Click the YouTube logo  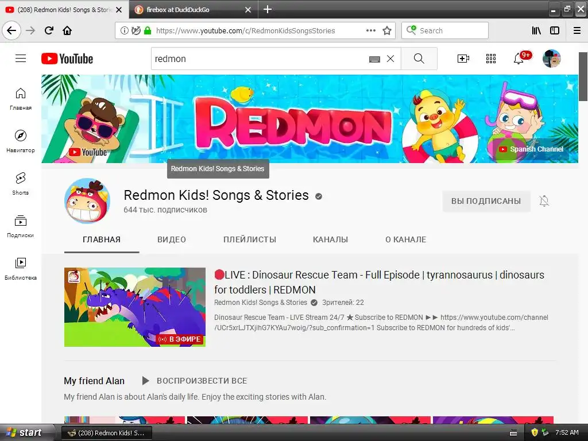[x=67, y=59]
